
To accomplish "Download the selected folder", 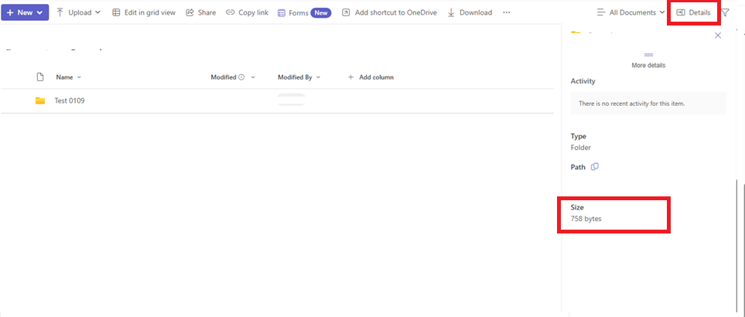I will [x=470, y=12].
